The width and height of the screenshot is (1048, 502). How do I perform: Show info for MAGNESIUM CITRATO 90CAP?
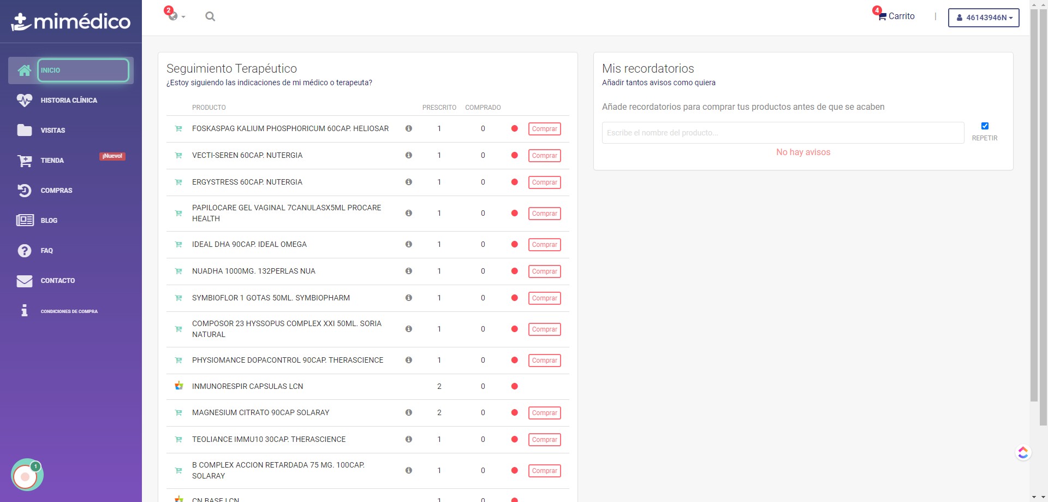(x=408, y=412)
